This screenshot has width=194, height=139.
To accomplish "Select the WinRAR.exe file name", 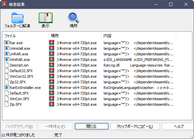I will [x=20, y=60].
